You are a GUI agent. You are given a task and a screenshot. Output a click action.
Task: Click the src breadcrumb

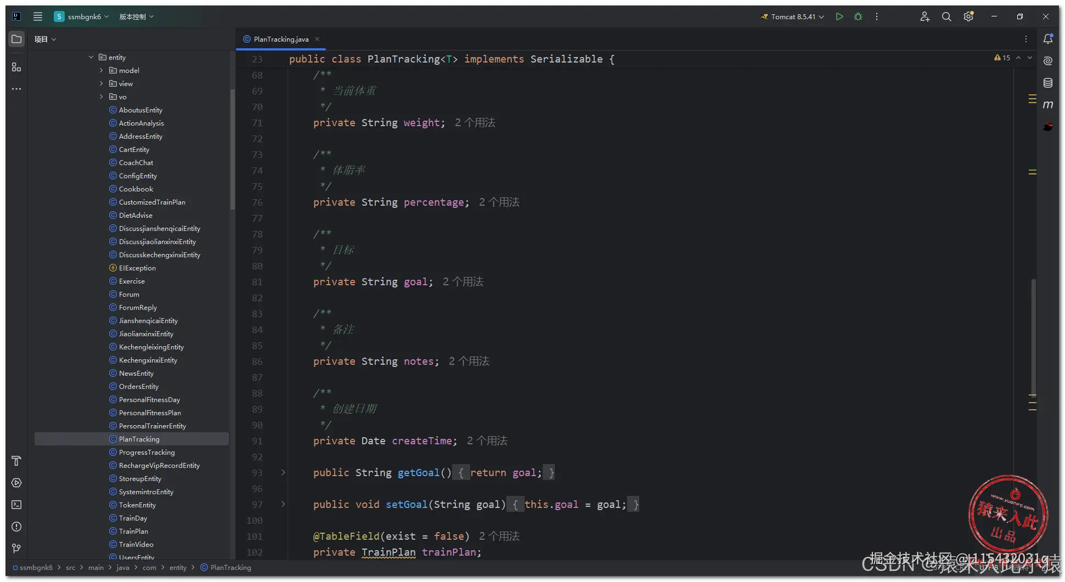[70, 567]
